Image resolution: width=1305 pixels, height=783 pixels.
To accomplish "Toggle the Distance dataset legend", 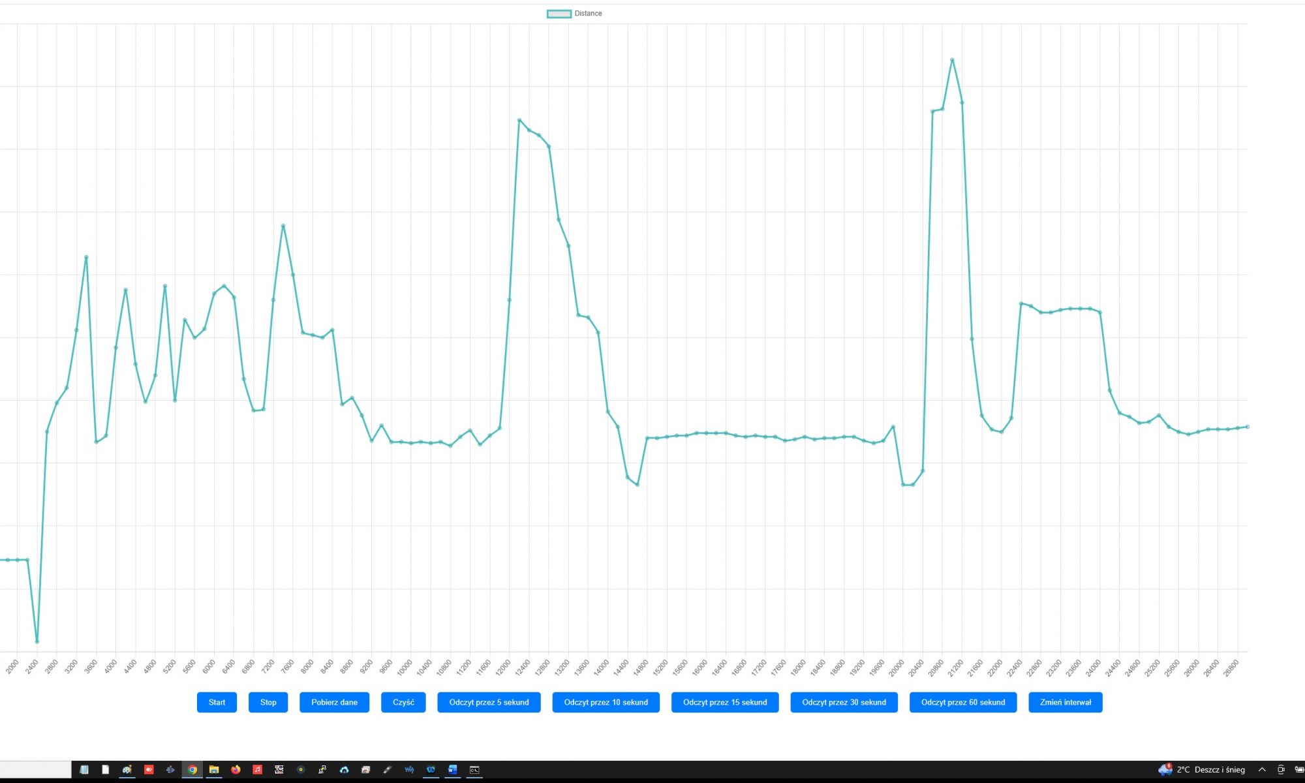I will pyautogui.click(x=574, y=13).
